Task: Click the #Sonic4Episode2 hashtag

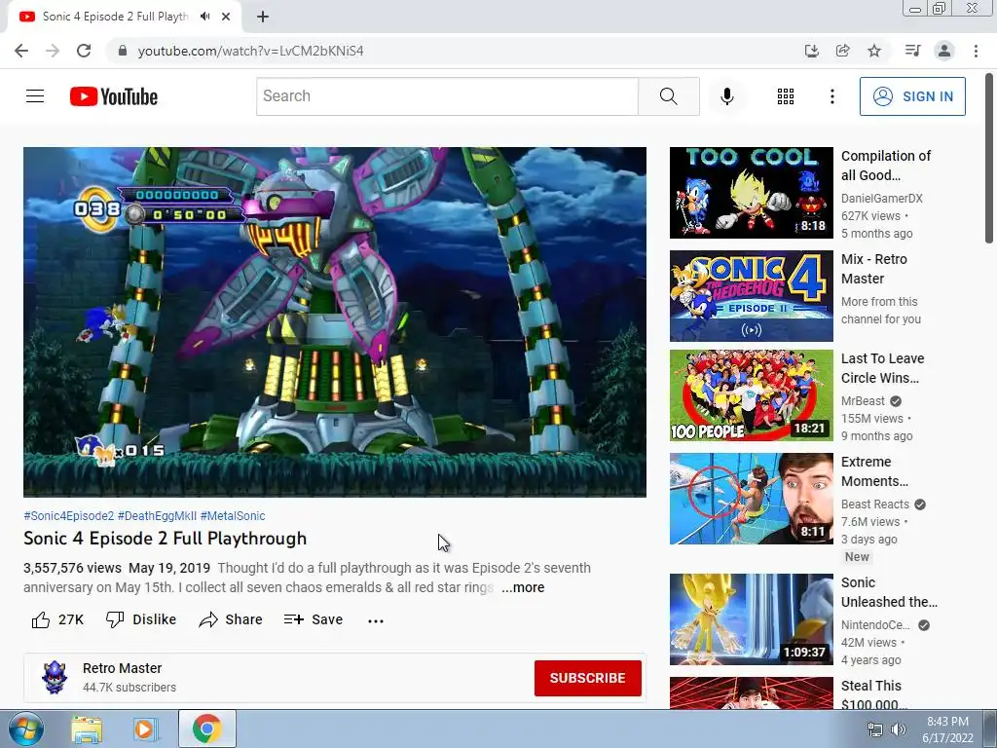Action: [x=69, y=516]
